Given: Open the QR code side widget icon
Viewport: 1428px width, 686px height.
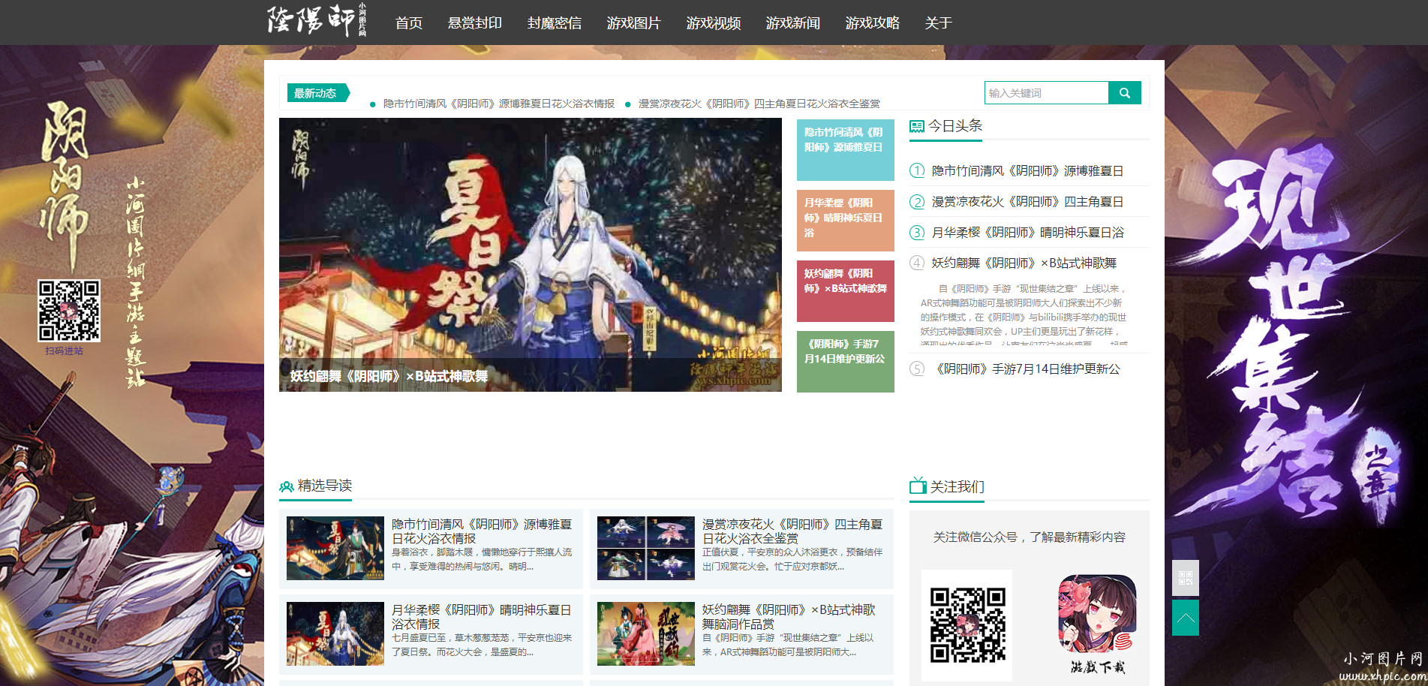Looking at the screenshot, I should click(x=1186, y=578).
